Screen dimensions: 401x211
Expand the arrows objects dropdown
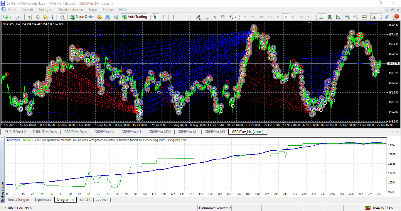235,17
